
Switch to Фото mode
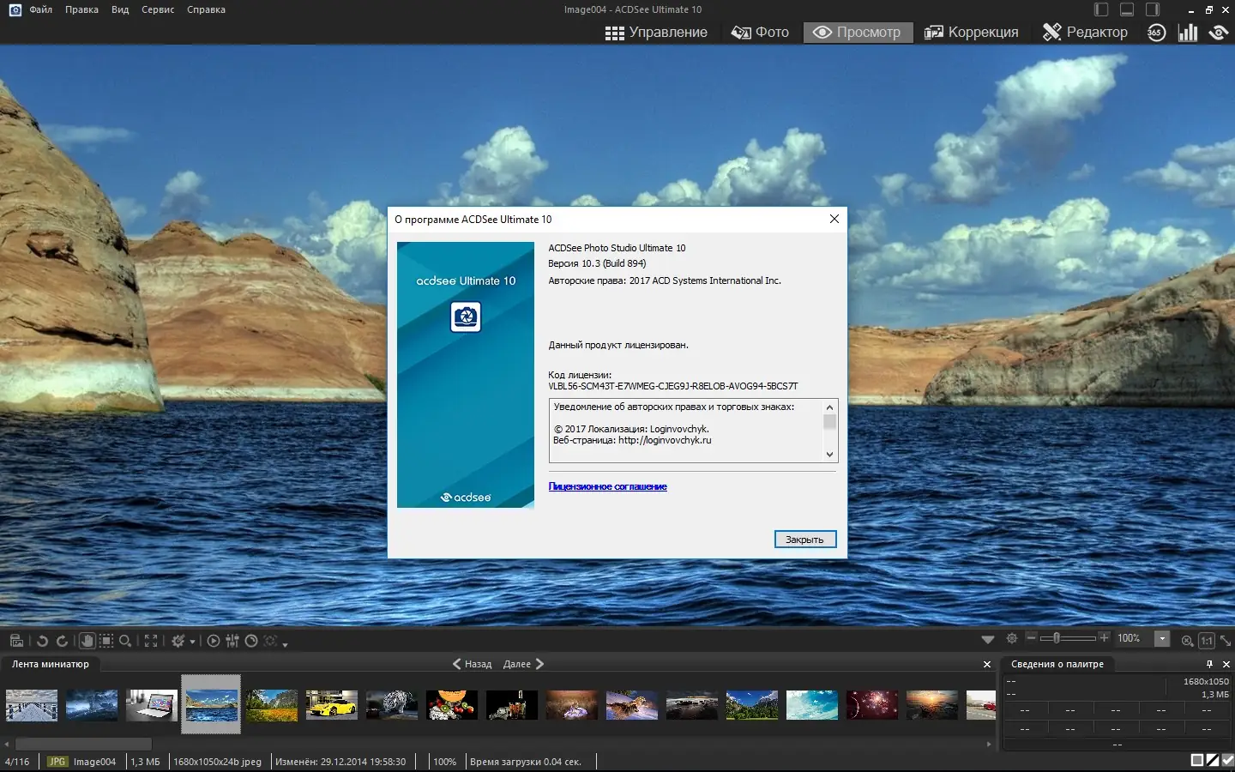click(x=760, y=33)
